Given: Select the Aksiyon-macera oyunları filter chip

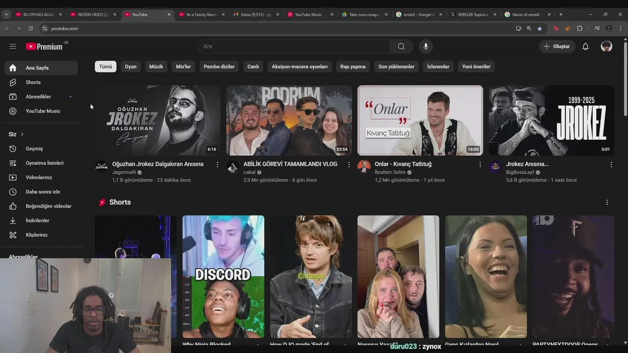Looking at the screenshot, I should [300, 67].
